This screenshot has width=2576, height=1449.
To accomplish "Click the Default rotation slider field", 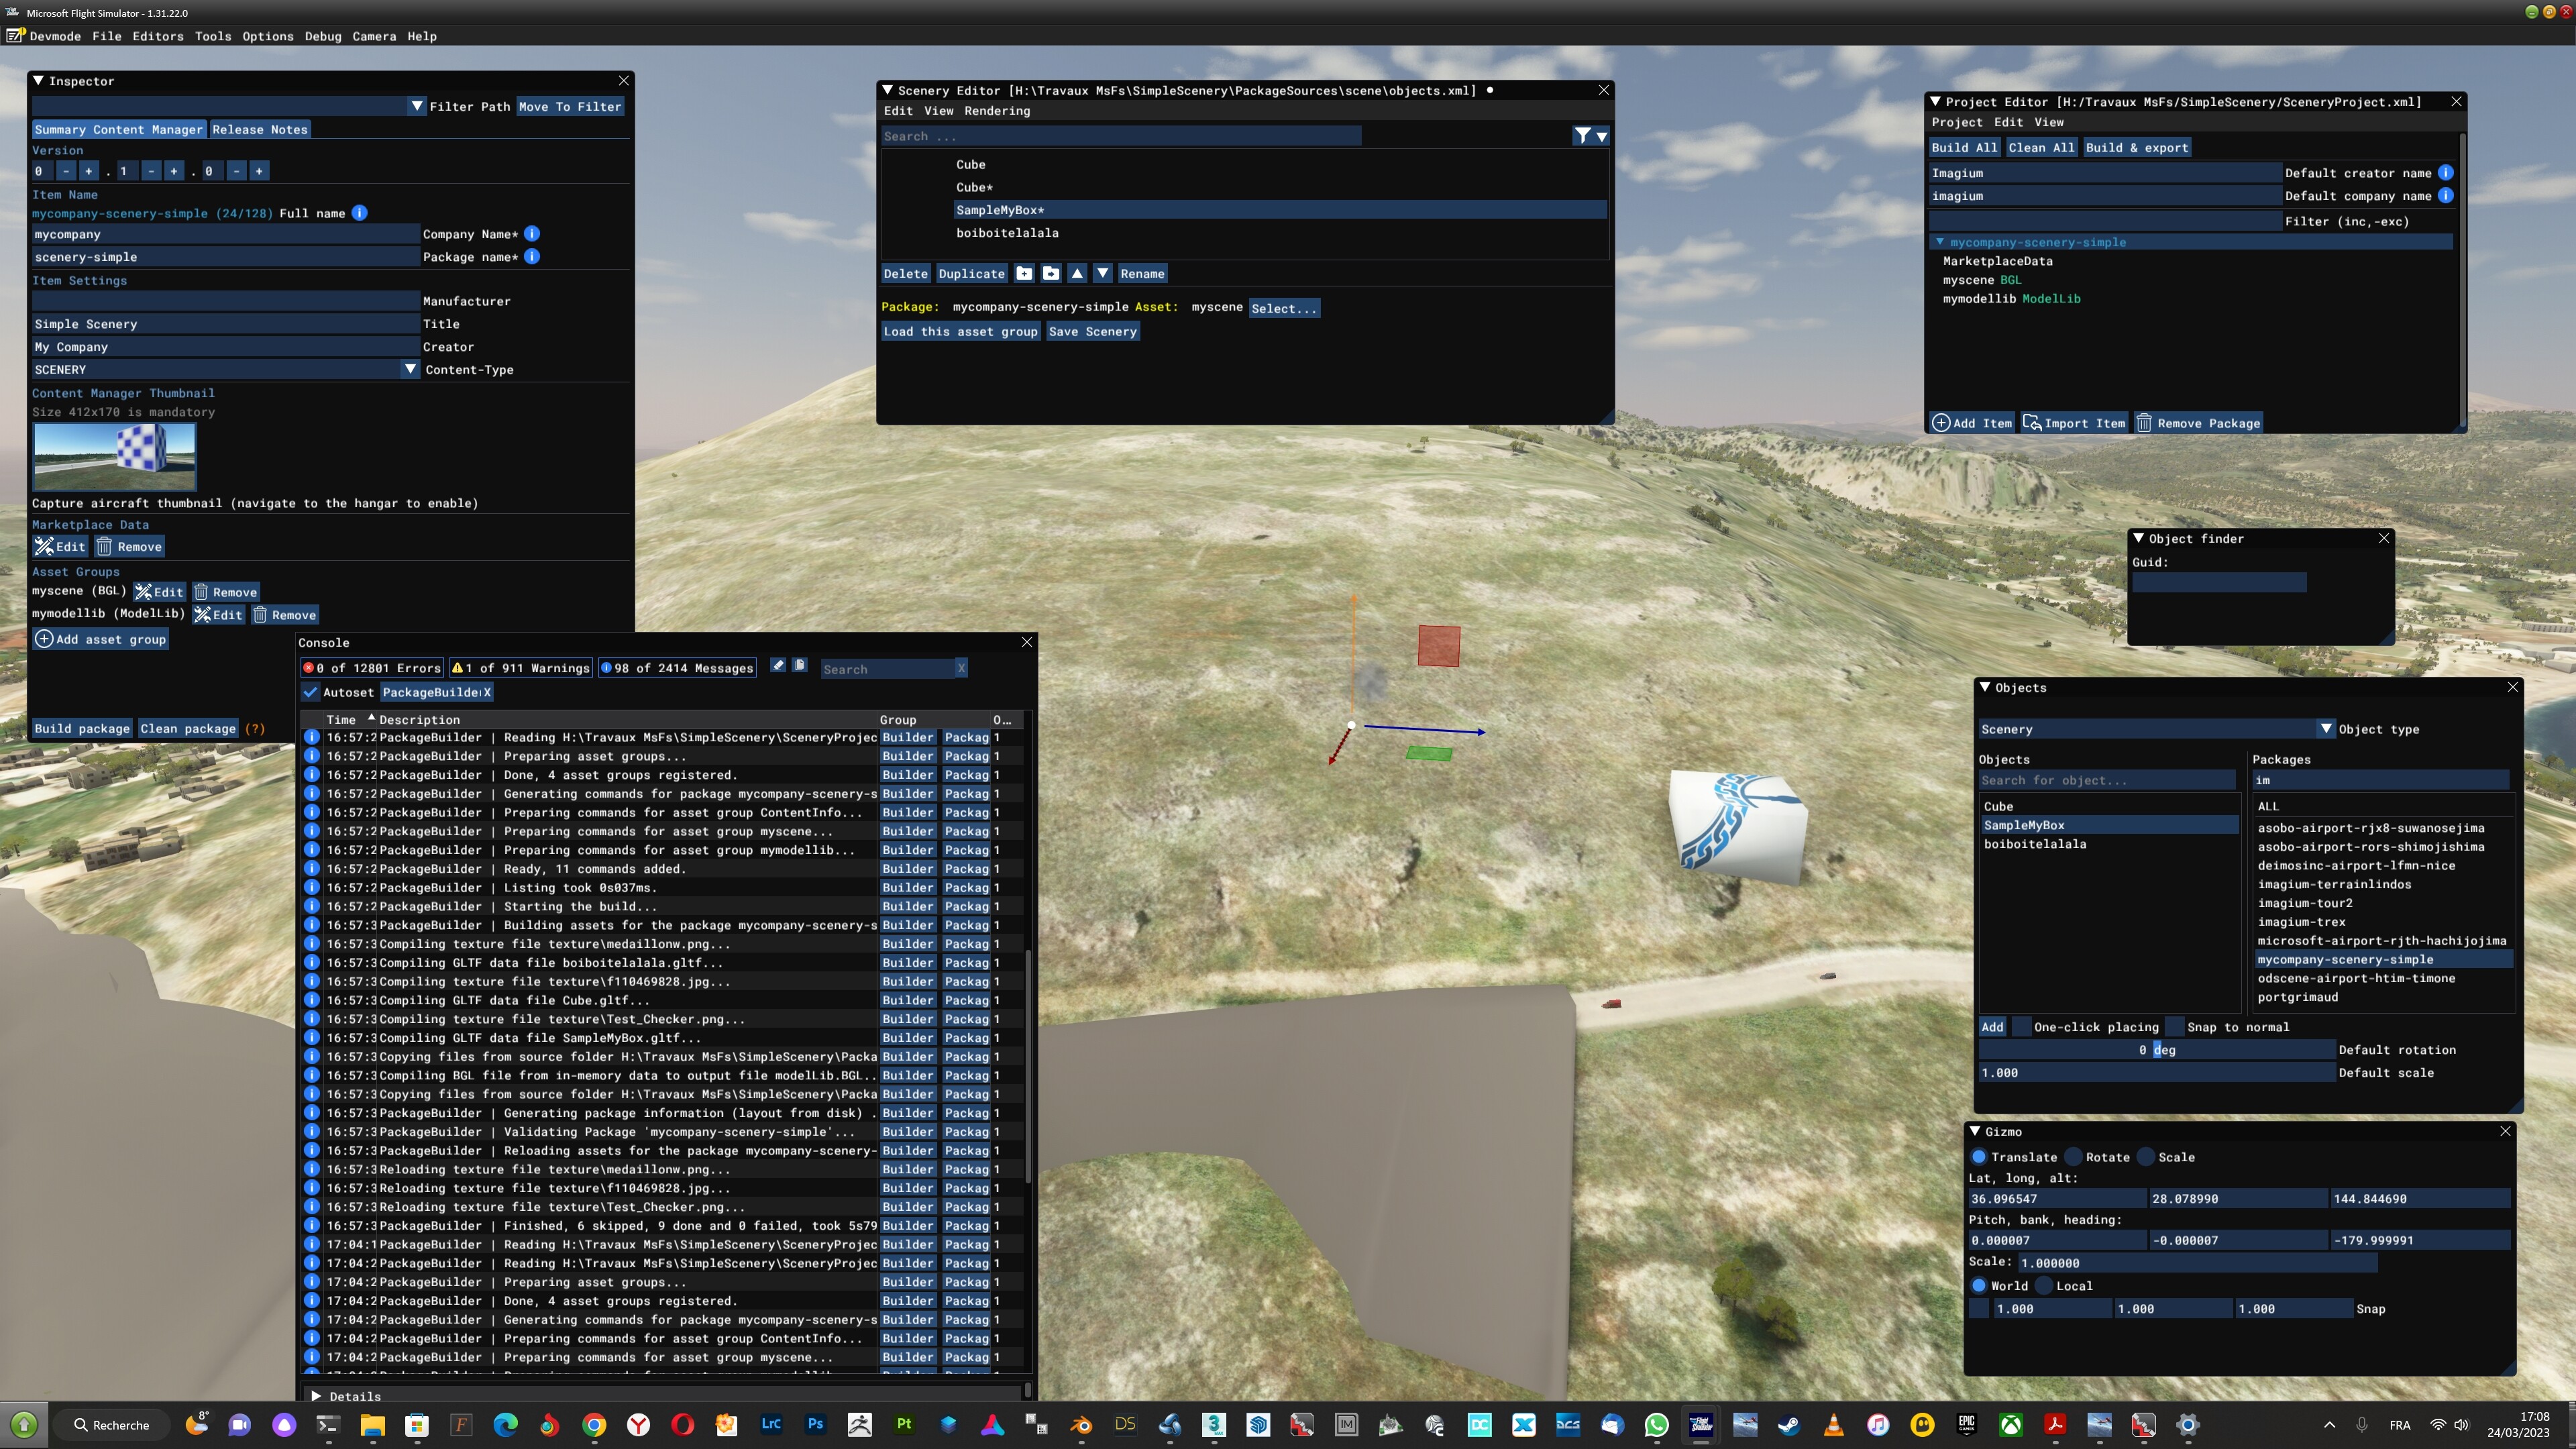I will pyautogui.click(x=2156, y=1050).
